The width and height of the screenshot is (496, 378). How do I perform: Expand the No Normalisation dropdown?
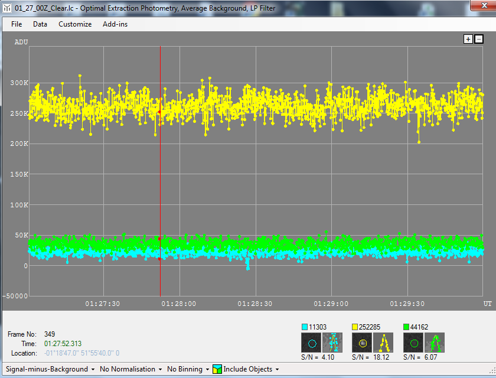(x=130, y=369)
